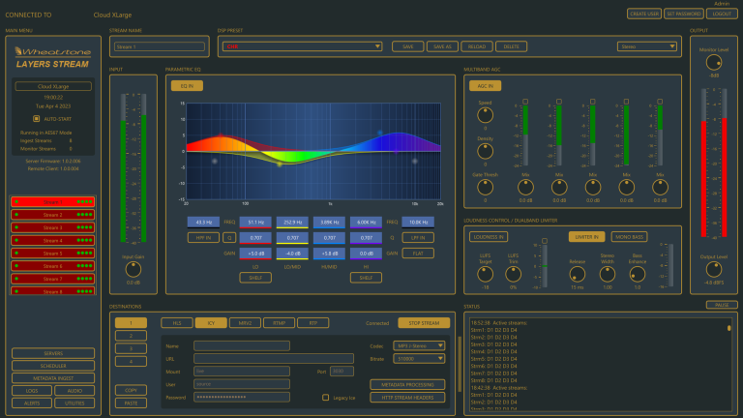Toggle the AUTO-START checkbox

click(x=37, y=118)
